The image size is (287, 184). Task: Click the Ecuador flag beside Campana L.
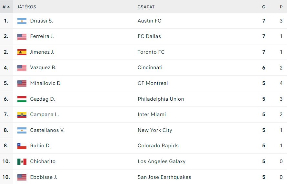pyautogui.click(x=22, y=115)
